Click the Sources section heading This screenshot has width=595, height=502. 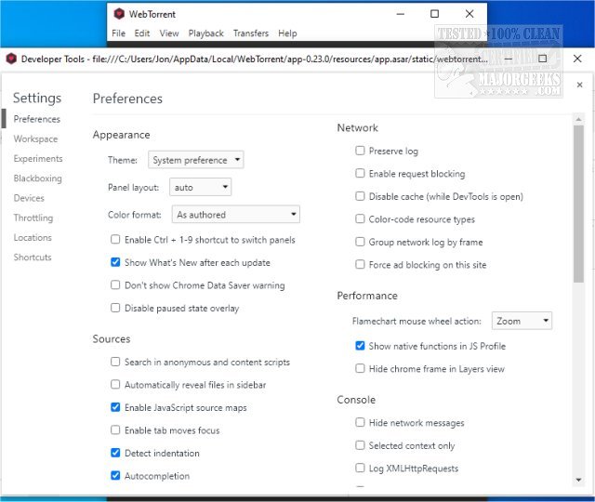(112, 338)
